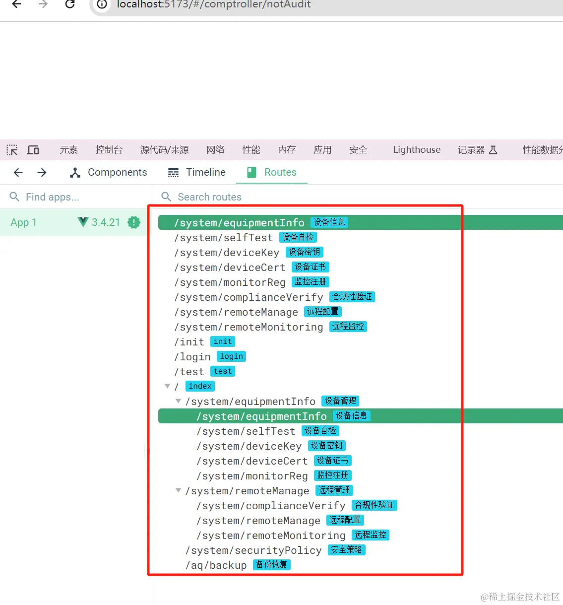Image resolution: width=563 pixels, height=605 pixels.
Task: Click Vue devtools back arrow
Action: click(x=18, y=172)
